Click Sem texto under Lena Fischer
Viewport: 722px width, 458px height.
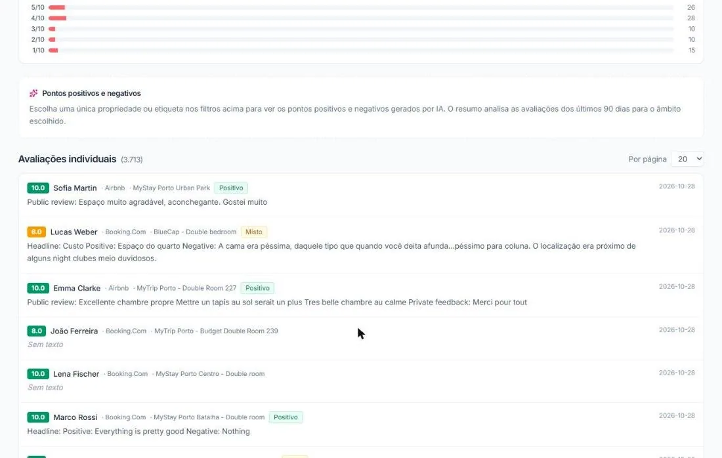tap(45, 387)
